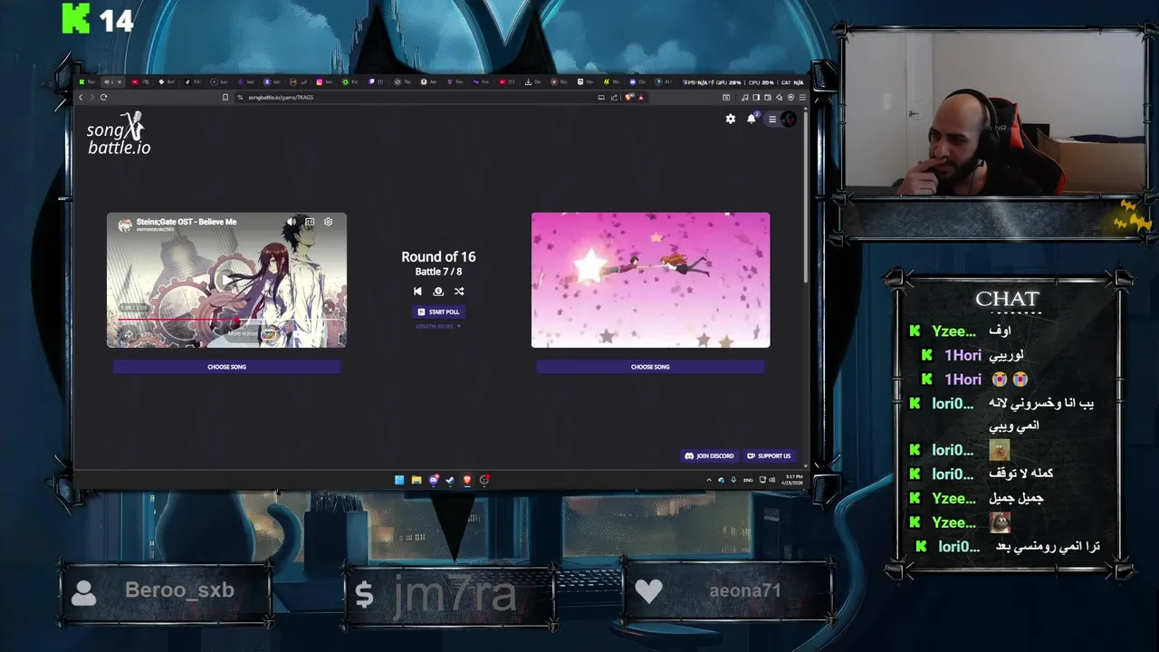
Task: Open the Steins;Gate video settings gear
Action: point(328,222)
